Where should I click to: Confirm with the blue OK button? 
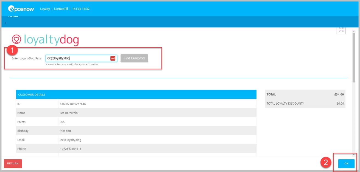[x=346, y=164]
